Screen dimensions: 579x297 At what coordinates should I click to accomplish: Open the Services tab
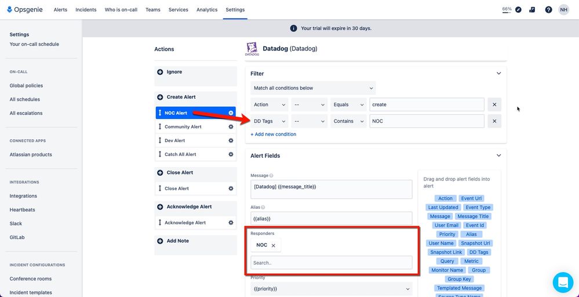click(x=179, y=10)
